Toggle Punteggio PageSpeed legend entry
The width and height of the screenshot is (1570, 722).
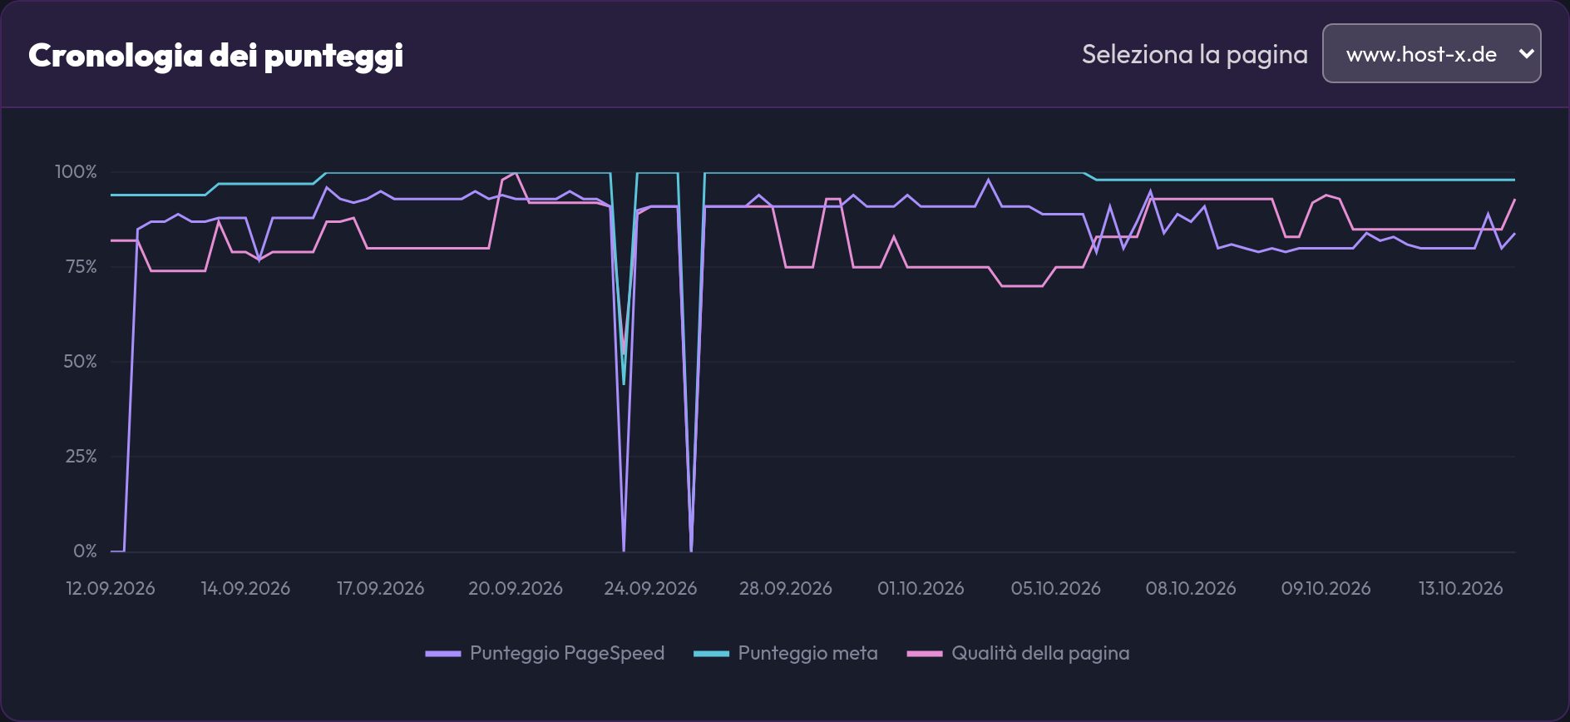(545, 653)
